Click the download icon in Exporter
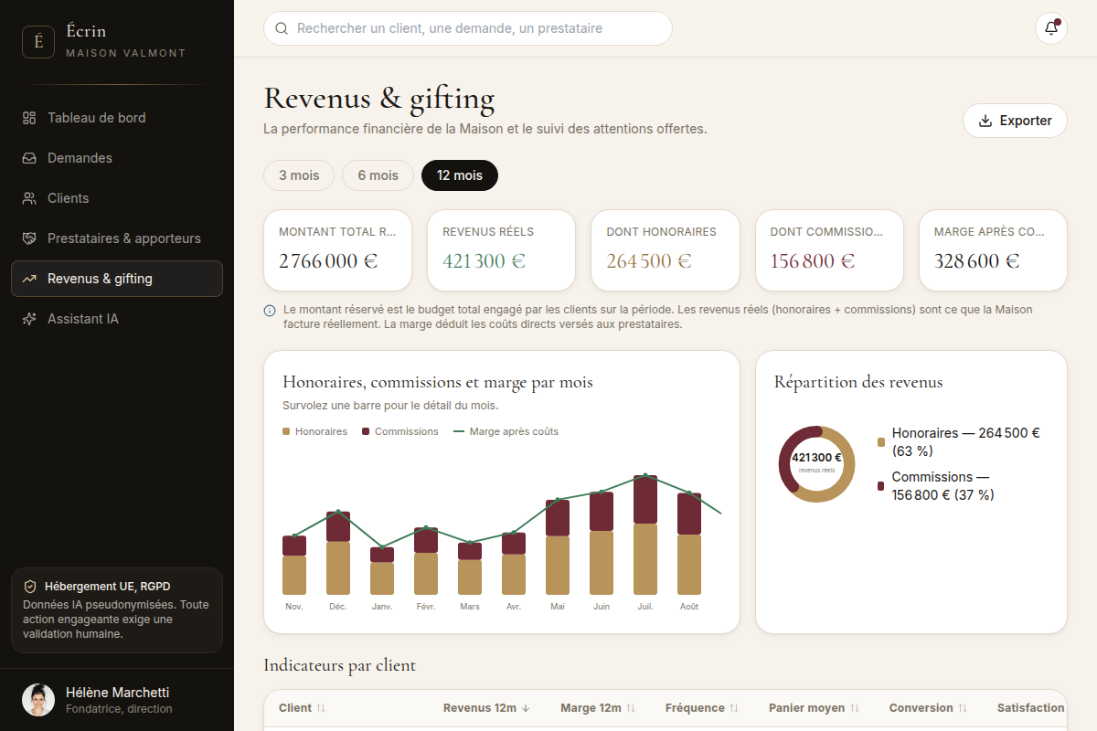This screenshot has width=1097, height=731. click(x=985, y=121)
